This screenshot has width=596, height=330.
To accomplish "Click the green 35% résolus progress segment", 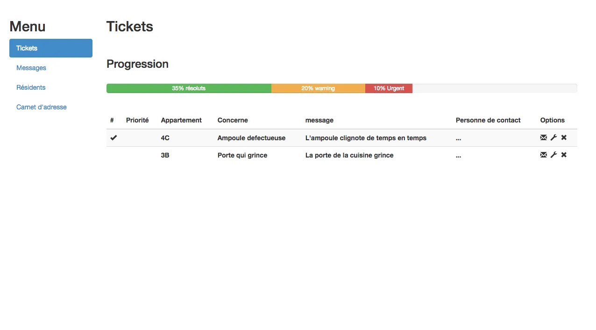I will coord(189,88).
